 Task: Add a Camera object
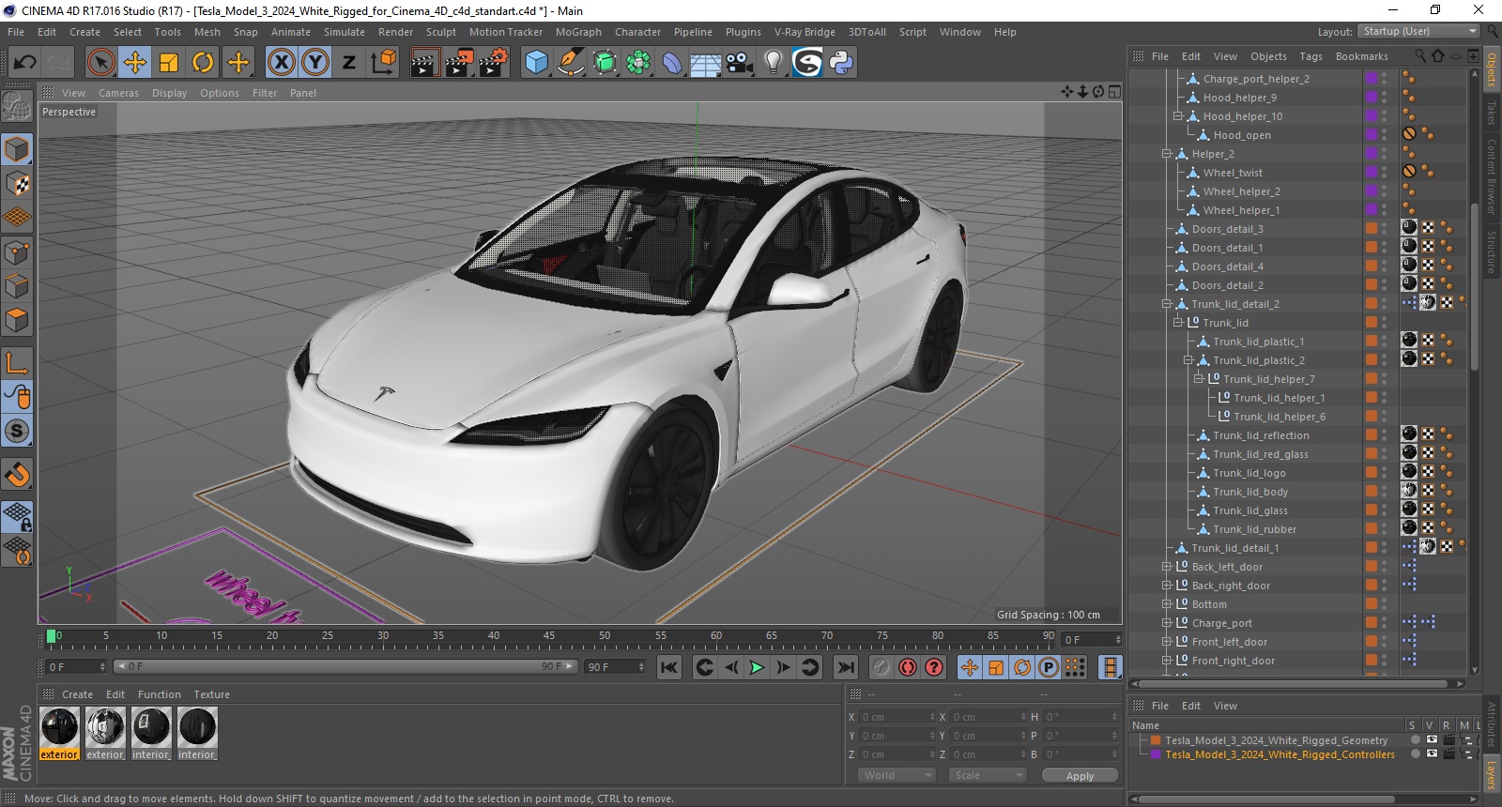pyautogui.click(x=739, y=63)
